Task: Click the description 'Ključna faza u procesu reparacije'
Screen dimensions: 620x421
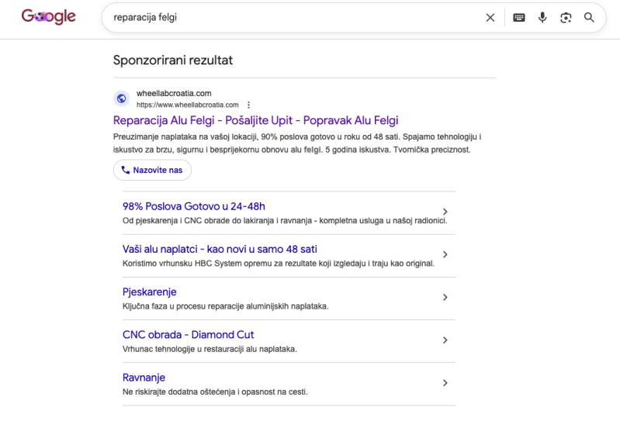Action: [x=225, y=306]
